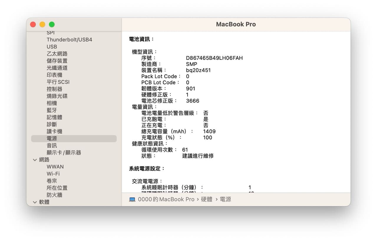The height and width of the screenshot is (241, 377).
Task: Click the MacBook Pro window title
Action: pos(236,24)
